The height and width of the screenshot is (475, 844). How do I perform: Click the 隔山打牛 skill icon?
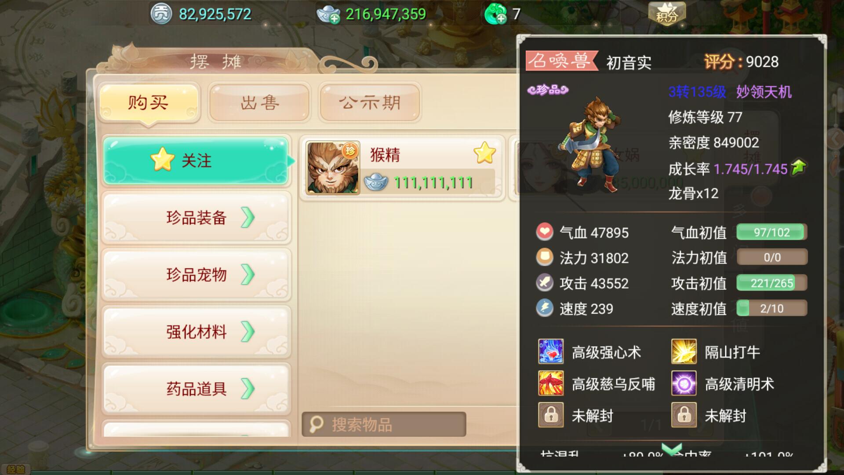pyautogui.click(x=684, y=351)
